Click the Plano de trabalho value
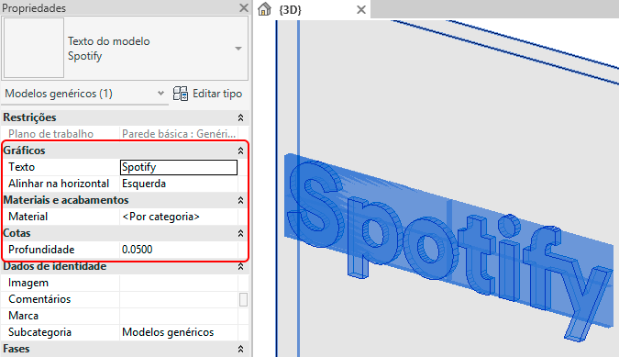 click(x=179, y=134)
